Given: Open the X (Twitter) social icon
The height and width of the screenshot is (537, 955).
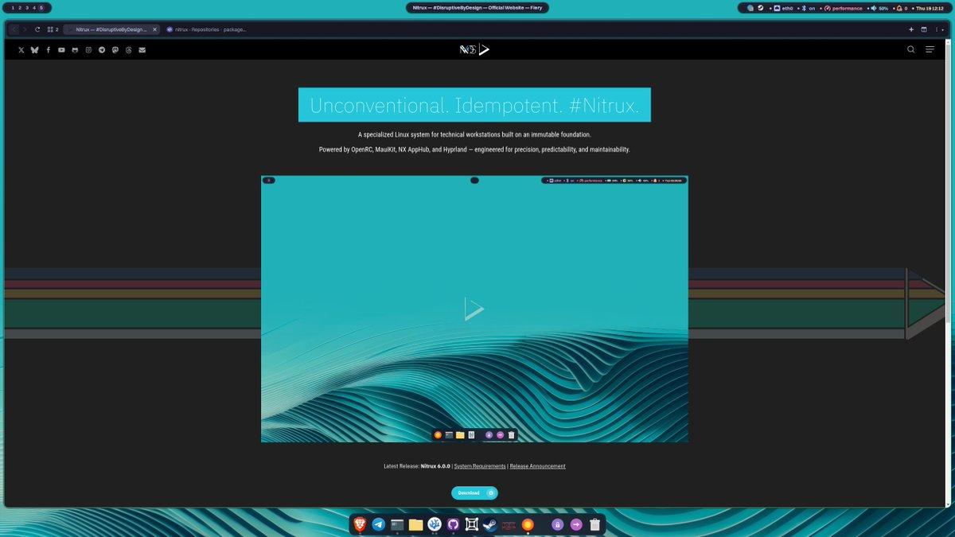Looking at the screenshot, I should (21, 50).
